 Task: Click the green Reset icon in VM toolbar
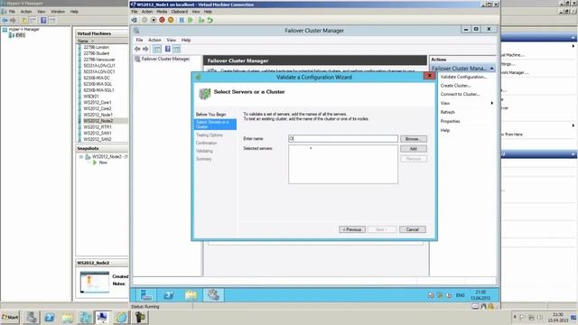click(x=191, y=20)
